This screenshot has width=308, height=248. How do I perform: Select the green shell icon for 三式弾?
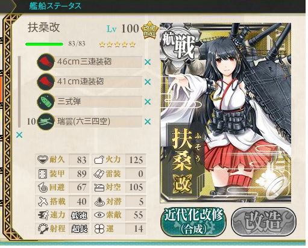point(46,102)
